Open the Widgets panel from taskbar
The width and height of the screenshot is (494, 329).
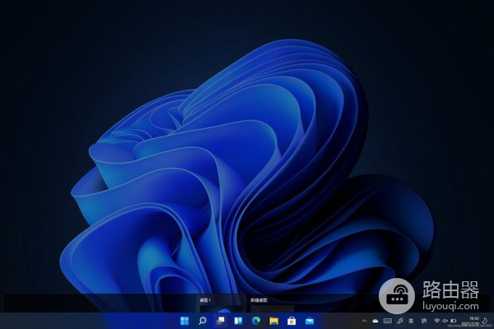tap(238, 320)
